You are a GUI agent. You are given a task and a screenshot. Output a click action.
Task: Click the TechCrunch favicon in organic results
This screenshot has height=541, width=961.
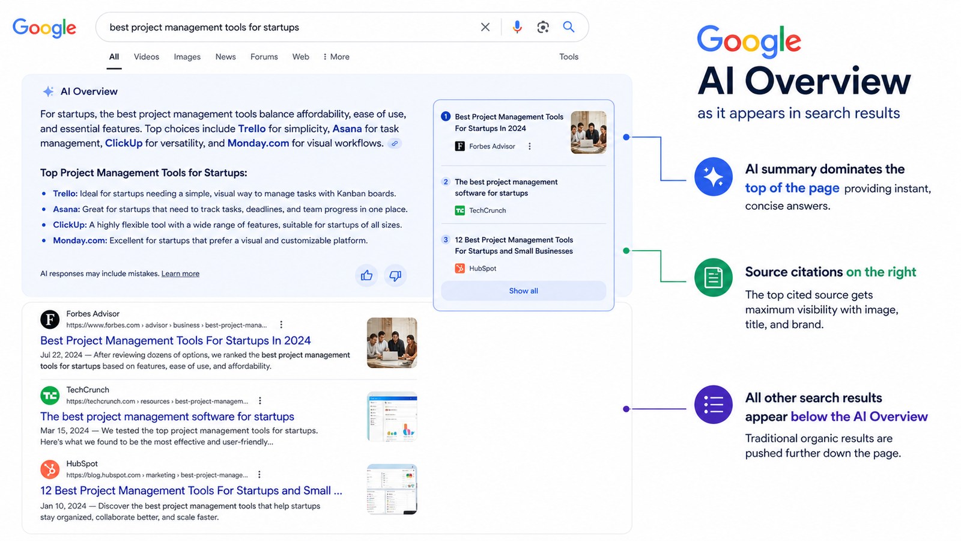point(50,396)
